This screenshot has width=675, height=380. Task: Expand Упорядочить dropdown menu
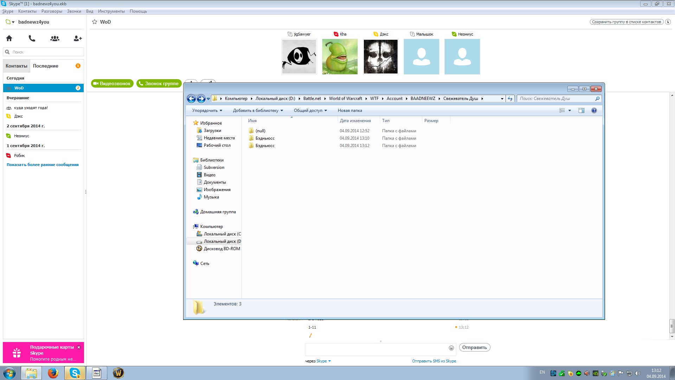pos(207,110)
